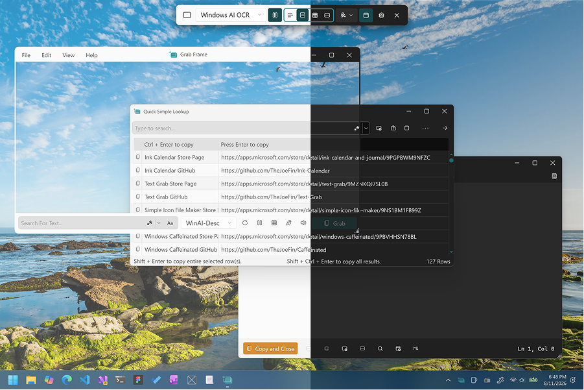Click the copy icon for Text Grab GitHub row
Screen dimensions: 584x390
[138, 197]
